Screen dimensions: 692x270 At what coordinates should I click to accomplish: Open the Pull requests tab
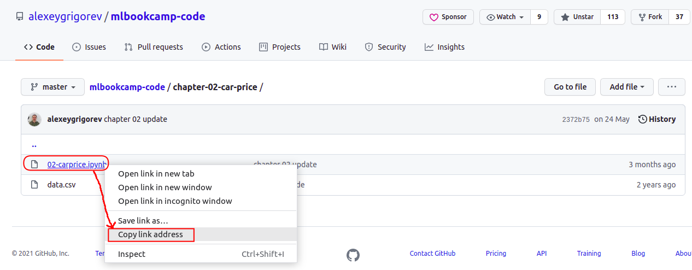[x=154, y=47]
